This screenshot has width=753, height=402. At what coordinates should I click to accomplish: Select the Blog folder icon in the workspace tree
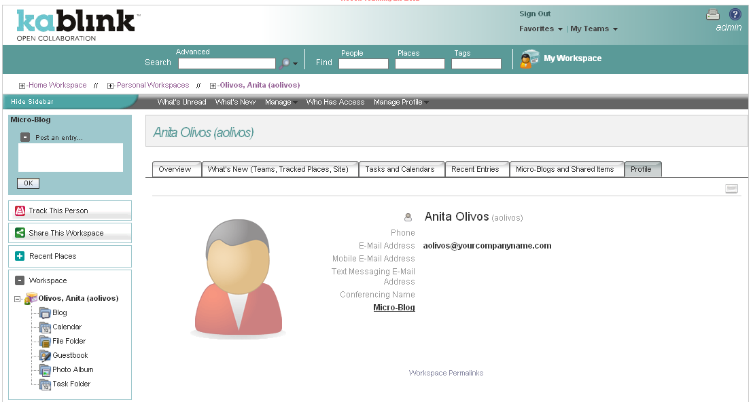coord(44,312)
